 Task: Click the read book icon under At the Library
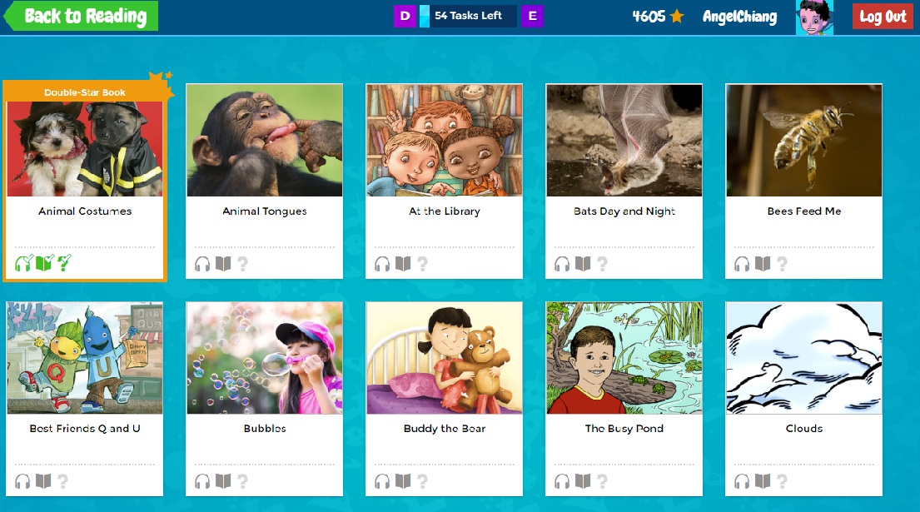(x=403, y=264)
